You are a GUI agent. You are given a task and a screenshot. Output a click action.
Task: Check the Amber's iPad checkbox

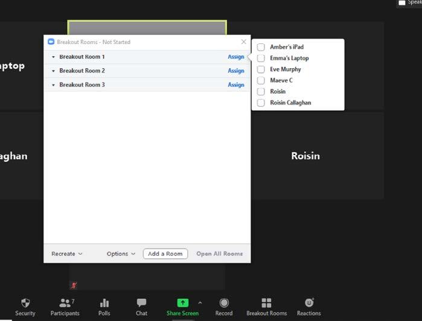pos(261,47)
